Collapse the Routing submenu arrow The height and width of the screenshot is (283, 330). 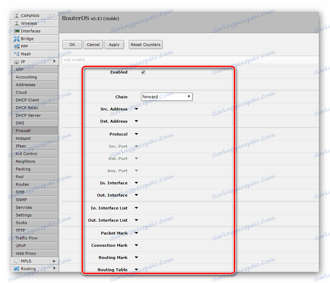pyautogui.click(x=54, y=268)
